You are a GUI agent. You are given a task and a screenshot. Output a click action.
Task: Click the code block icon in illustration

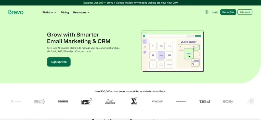click(153, 65)
